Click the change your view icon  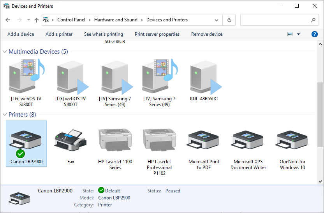[x=290, y=34]
